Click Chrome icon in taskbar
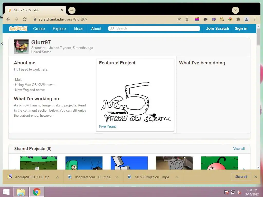 click(x=36, y=192)
